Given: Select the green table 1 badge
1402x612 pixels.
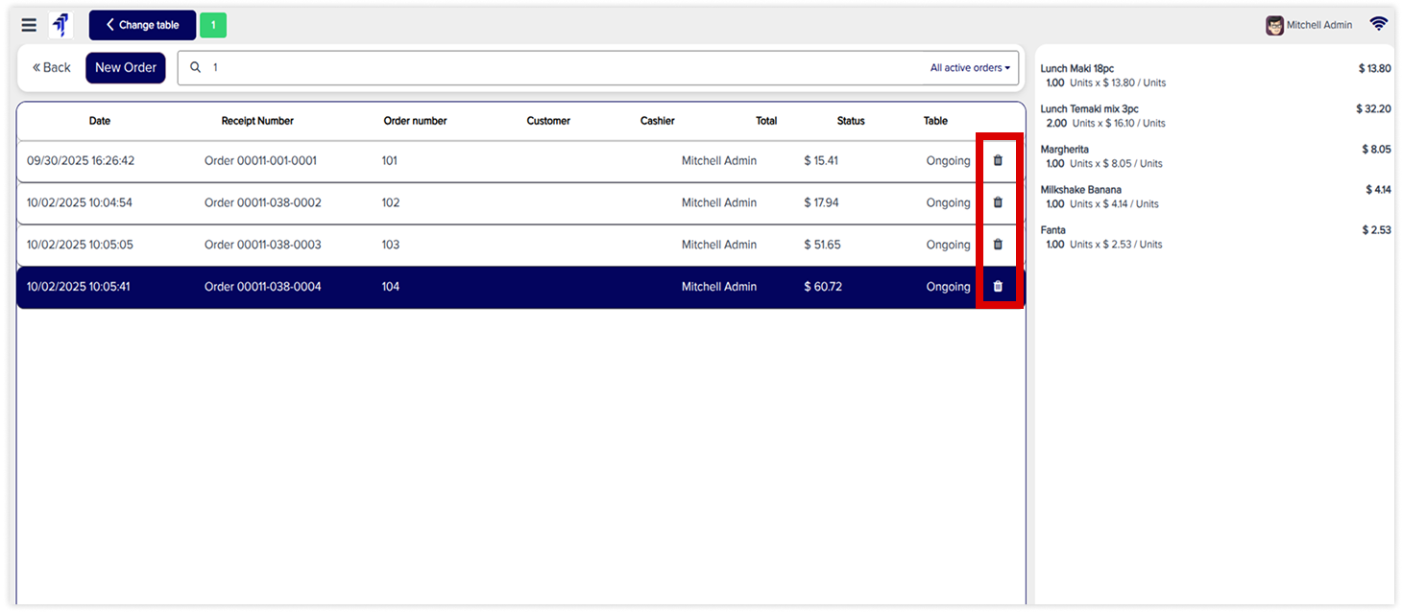Looking at the screenshot, I should tap(212, 26).
